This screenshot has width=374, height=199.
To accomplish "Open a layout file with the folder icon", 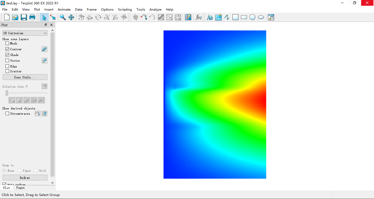I will click(15, 17).
